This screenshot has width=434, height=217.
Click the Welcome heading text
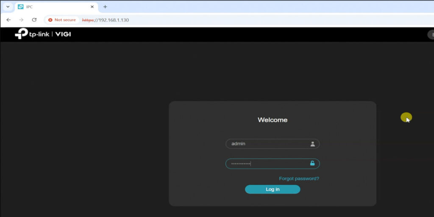(273, 120)
